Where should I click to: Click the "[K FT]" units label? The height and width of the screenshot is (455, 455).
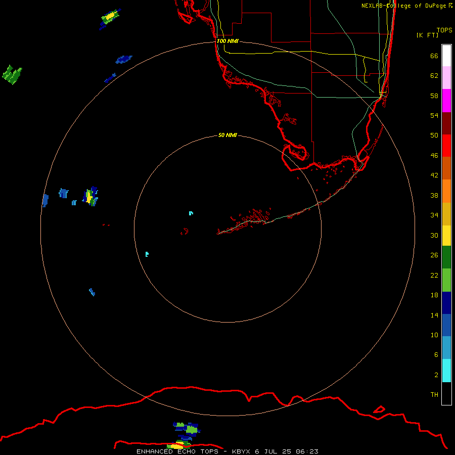point(427,35)
